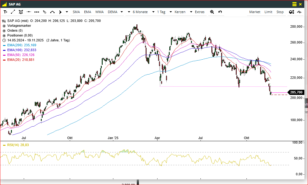The image size is (308, 185).
Task: Click the Limit order button
Action: (268, 12)
